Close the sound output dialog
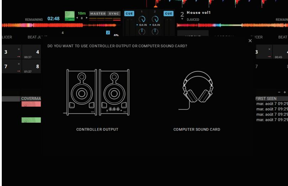 [250, 41]
